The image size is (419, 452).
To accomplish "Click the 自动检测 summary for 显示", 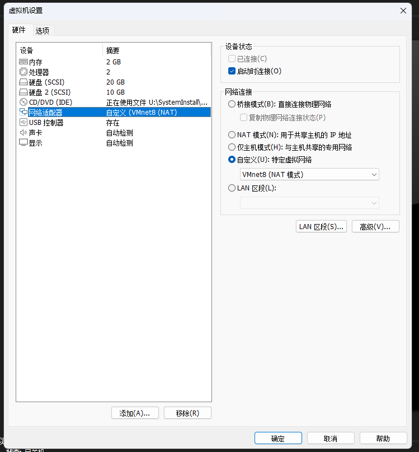I will [x=120, y=143].
